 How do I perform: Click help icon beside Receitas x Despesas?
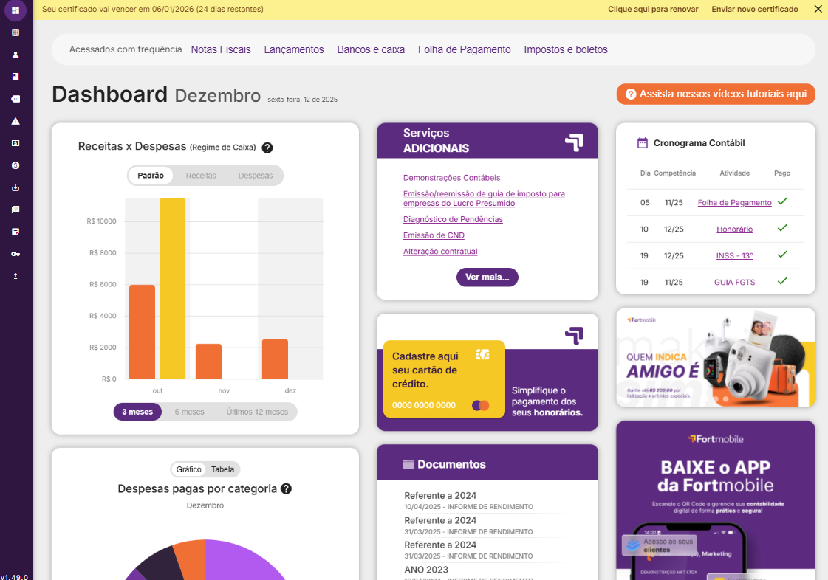click(x=267, y=148)
